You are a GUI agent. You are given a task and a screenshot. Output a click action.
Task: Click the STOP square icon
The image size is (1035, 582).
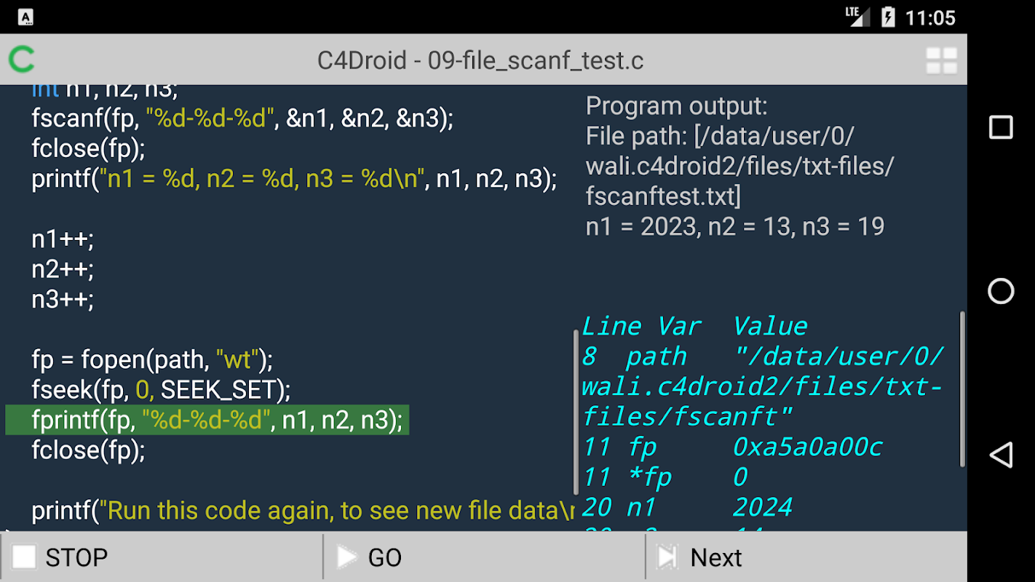pos(24,557)
